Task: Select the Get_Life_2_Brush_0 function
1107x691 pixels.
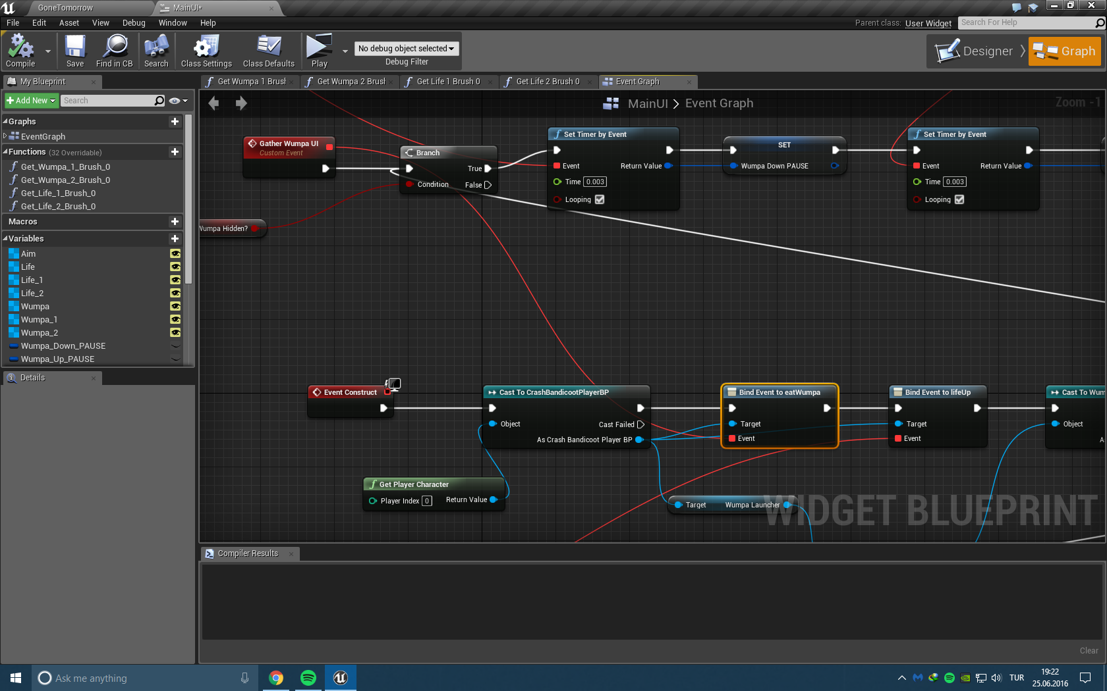Action: [58, 206]
